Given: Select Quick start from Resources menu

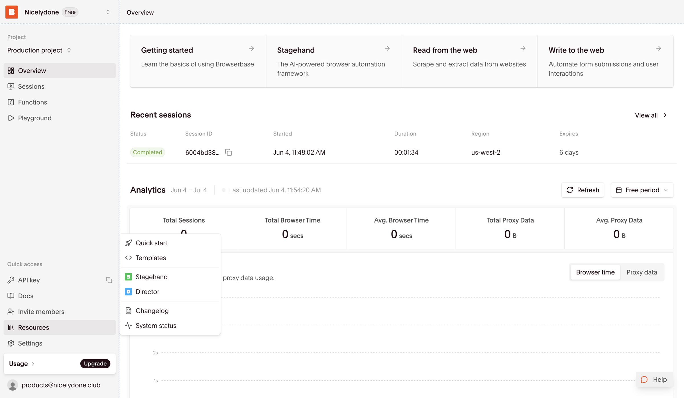Looking at the screenshot, I should coord(170,243).
